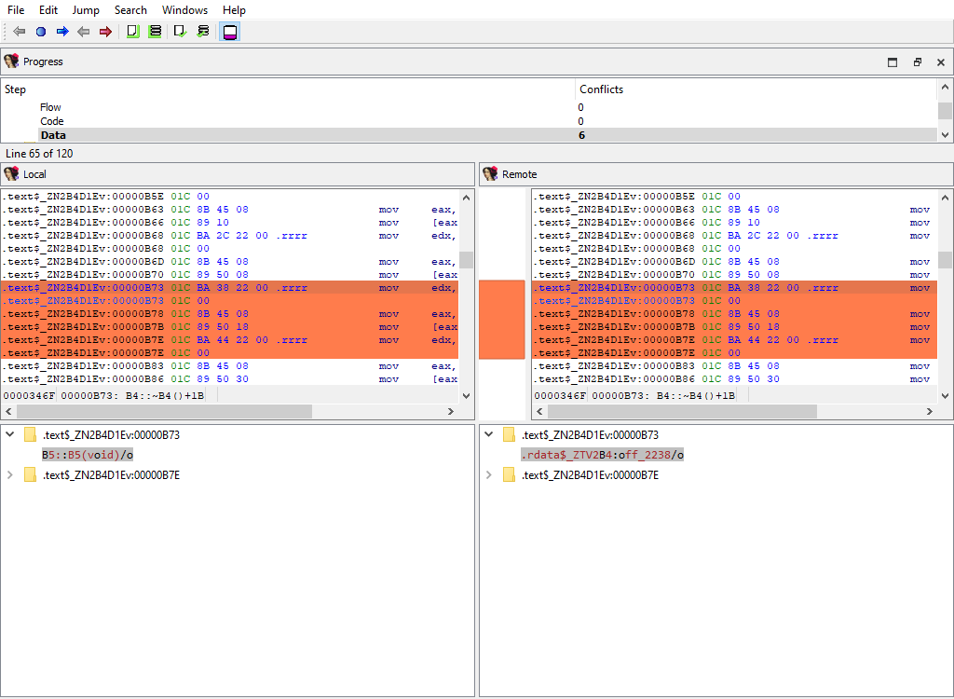
Task: Click the single page with checkmark icon
Action: click(x=181, y=32)
